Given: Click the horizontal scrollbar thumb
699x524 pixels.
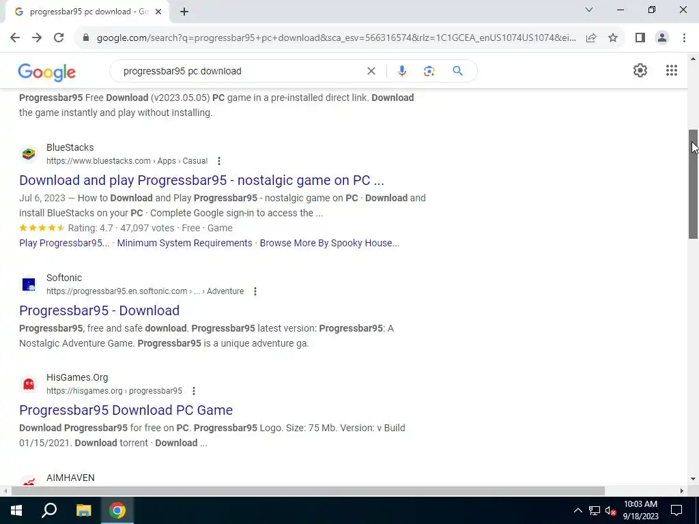Looking at the screenshot, I should (x=308, y=491).
